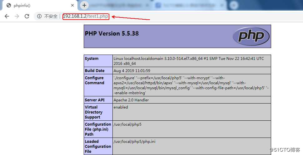Focus the address bar showing 192.168.1.2/test1.php
Viewport: 303px width, 155px height.
click(86, 17)
